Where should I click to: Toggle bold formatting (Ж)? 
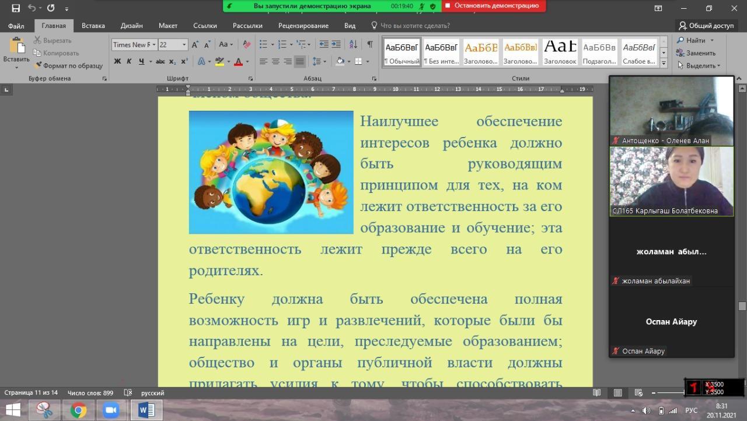[117, 61]
